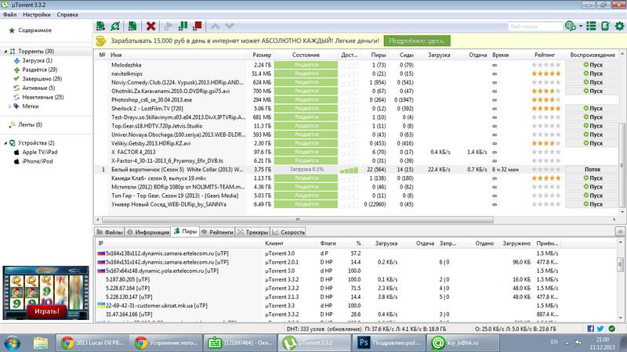Click the Create New Torrent icon
Viewport: 627px width, 352px height.
(132, 27)
